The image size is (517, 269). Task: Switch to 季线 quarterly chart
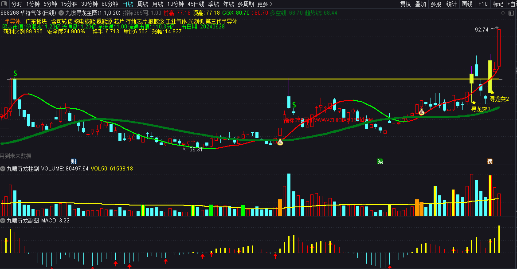tap(214, 4)
